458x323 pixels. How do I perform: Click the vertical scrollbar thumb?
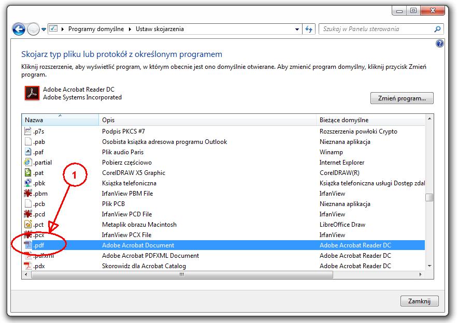[x=430, y=198]
